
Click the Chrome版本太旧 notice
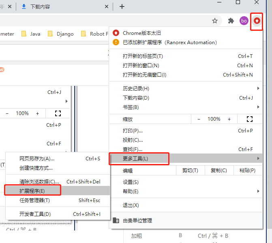point(186,33)
